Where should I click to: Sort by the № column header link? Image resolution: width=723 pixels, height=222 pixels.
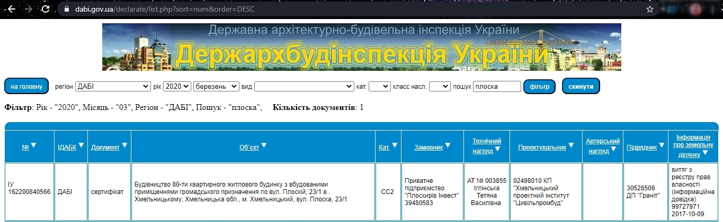pyautogui.click(x=25, y=147)
